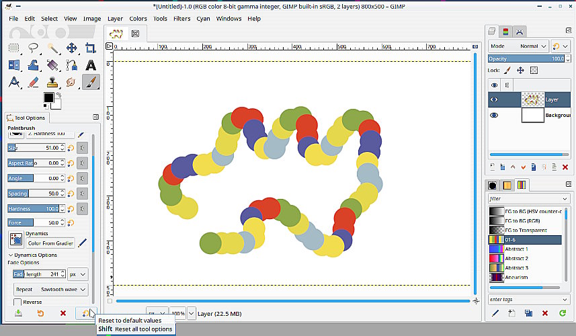Hide the Background layer using eye icon
Screen dimensions: 576x336
coord(495,115)
